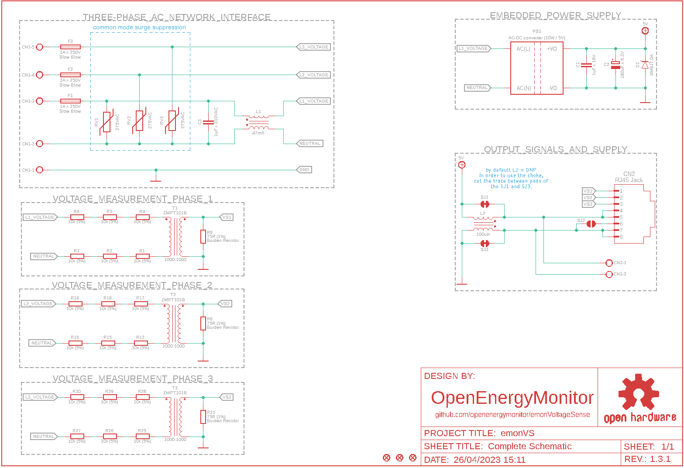The image size is (684, 468).
Task: Select varistor RV2 symbol
Action: point(140,120)
